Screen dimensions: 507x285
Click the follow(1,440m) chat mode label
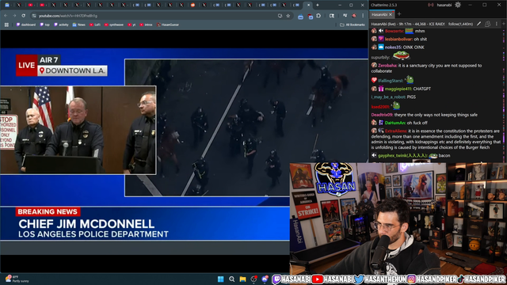pos(460,24)
